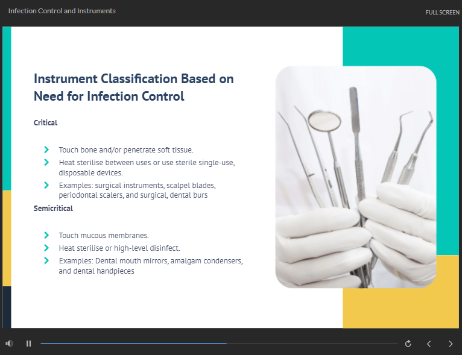
Task: Advance to the next slide arrow
Action: point(451,344)
